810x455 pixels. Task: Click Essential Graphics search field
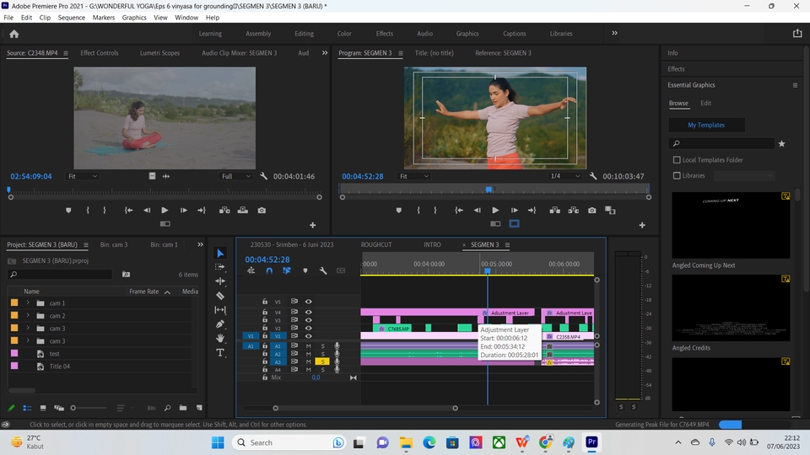[x=721, y=143]
